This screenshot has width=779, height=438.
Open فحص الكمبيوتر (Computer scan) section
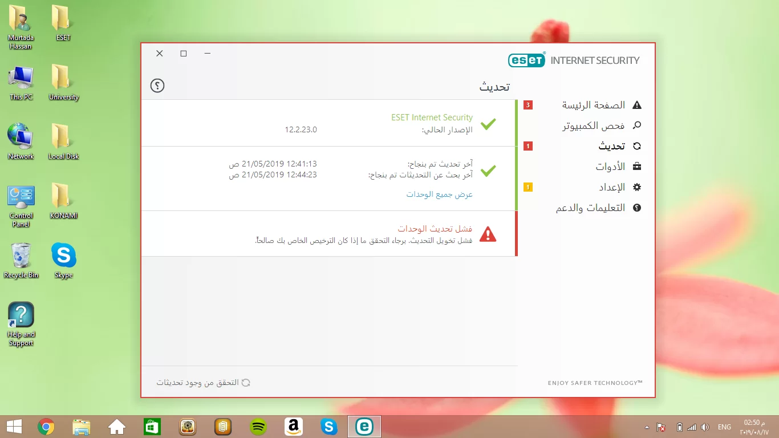point(593,125)
